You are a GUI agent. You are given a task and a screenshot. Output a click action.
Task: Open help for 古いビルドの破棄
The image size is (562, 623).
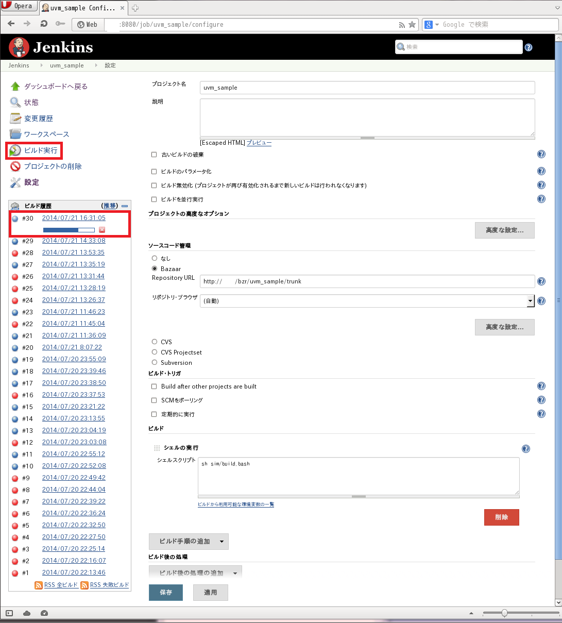[541, 154]
